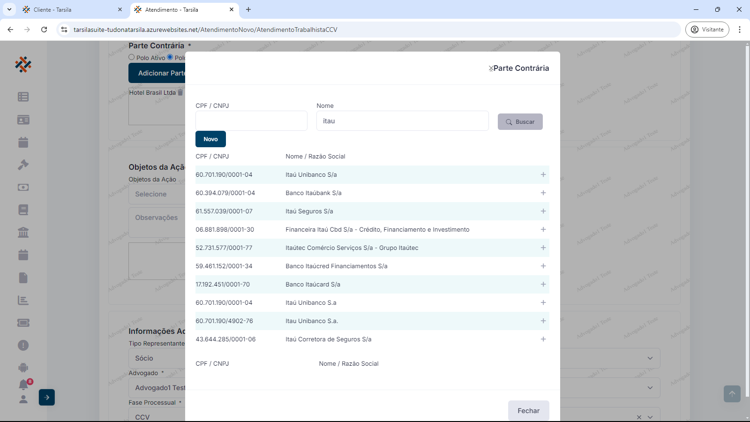Close the Parte Contrária dialog X icon
Viewport: 750px width, 422px height.
coord(491,68)
